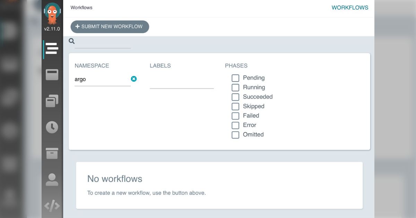
Task: Enable the Pending phase checkbox
Action: tap(235, 78)
